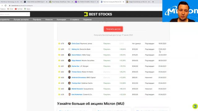Click Mehdi Hosseini's avatar picture
Image resolution: width=198 pixels, height=111 pixels.
pyautogui.click(x=69, y=89)
